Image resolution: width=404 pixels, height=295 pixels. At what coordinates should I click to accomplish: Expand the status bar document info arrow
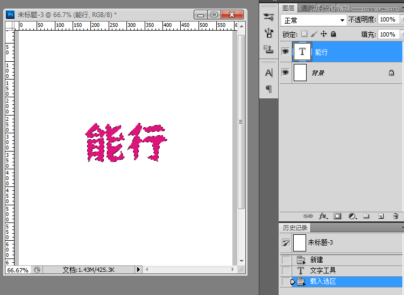click(x=138, y=270)
